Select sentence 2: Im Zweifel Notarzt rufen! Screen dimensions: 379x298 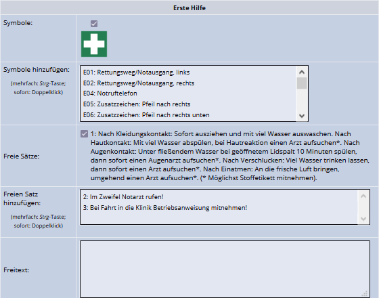coord(219,197)
